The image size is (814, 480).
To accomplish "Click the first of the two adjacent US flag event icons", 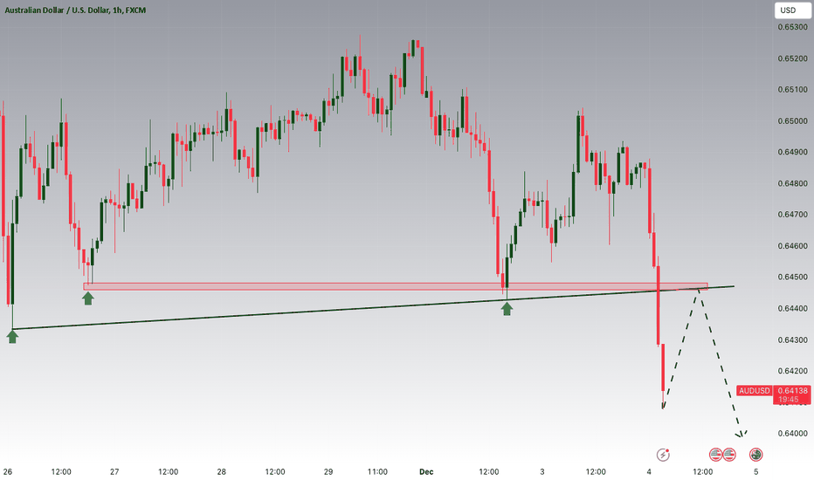I will point(715,454).
